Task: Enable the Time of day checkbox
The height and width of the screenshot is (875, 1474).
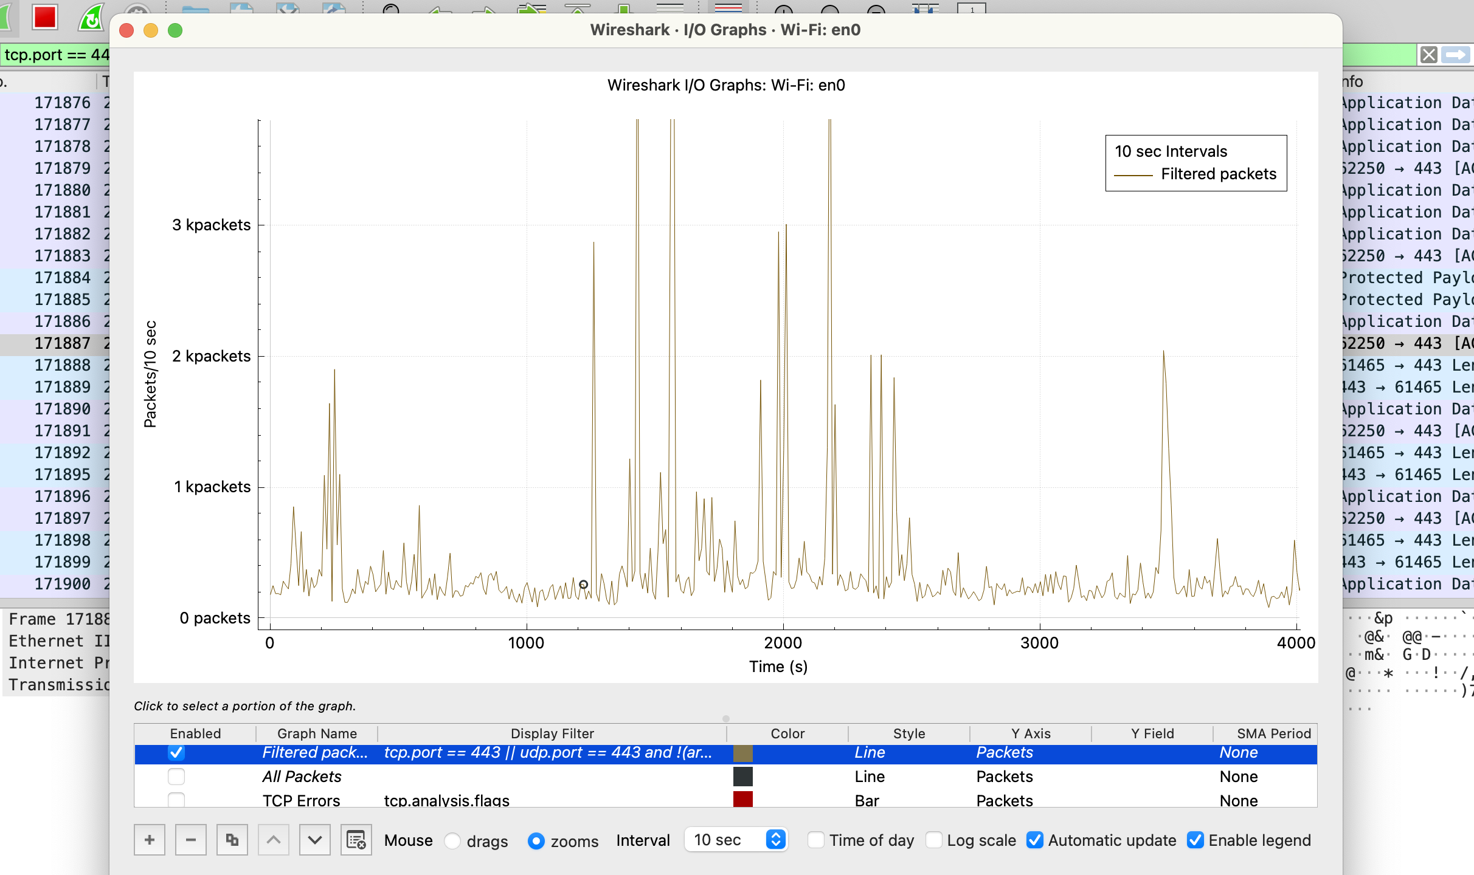Action: click(x=815, y=840)
